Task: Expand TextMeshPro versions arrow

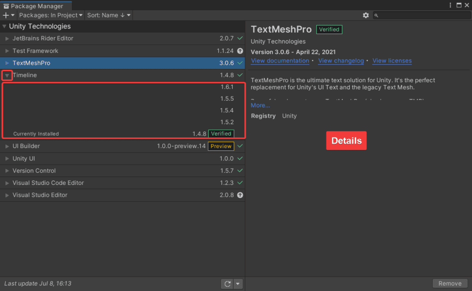Action: pos(7,63)
